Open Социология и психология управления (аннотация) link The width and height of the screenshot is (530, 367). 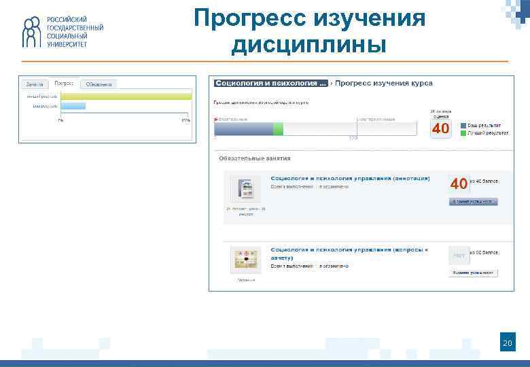350,178
